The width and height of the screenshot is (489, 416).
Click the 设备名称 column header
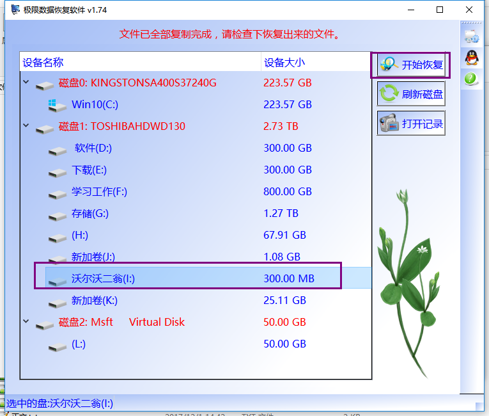tap(141, 62)
